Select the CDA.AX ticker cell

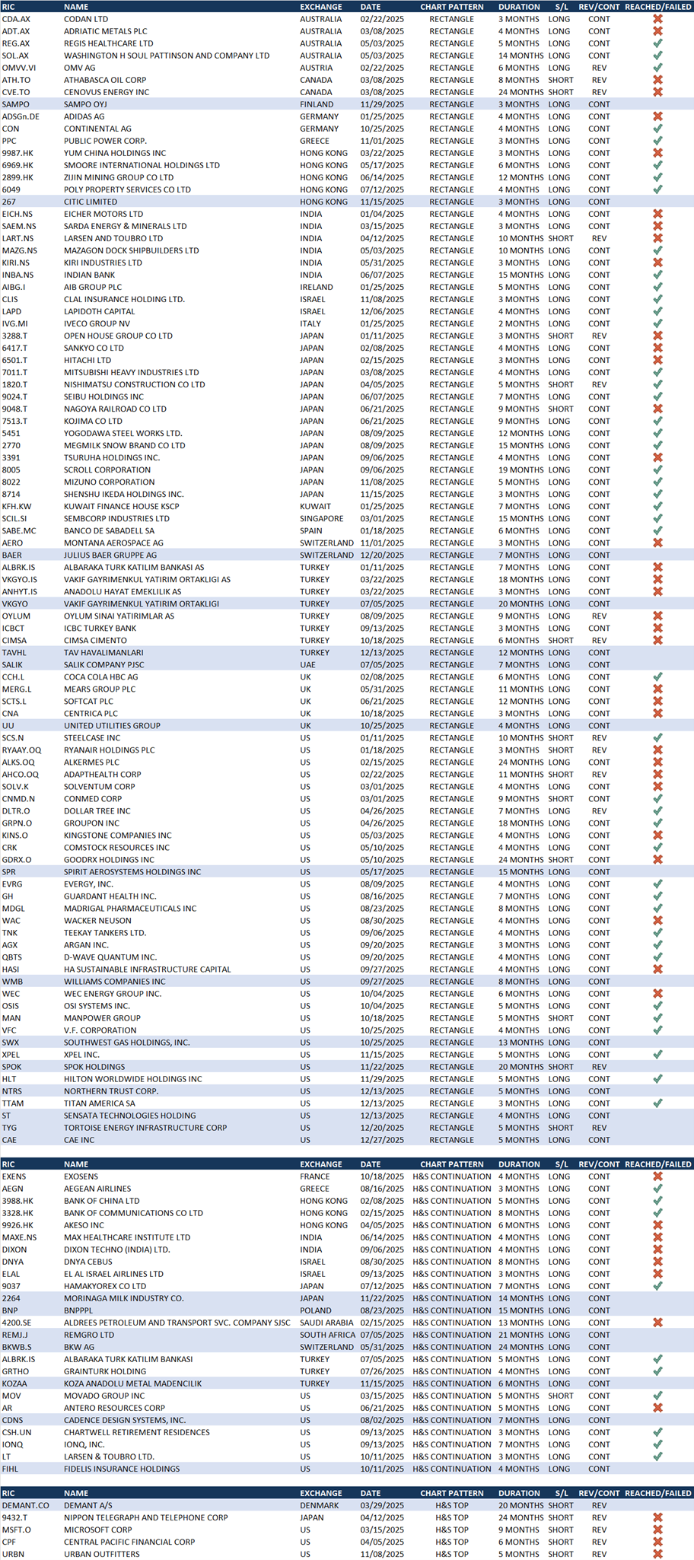[16, 19]
